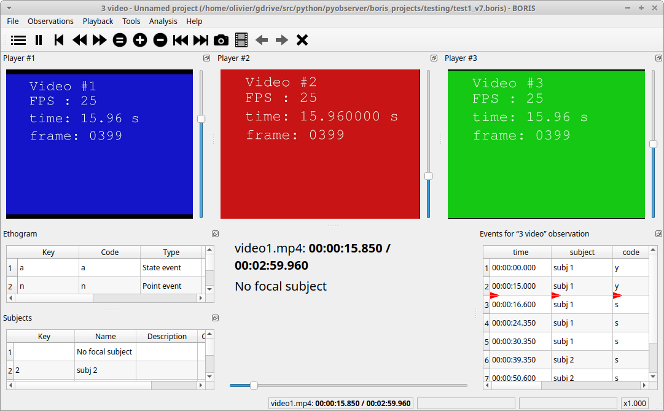Sort the ethogram by the Type column header
Image resolution: width=664 pixels, height=411 pixels.
(x=171, y=252)
